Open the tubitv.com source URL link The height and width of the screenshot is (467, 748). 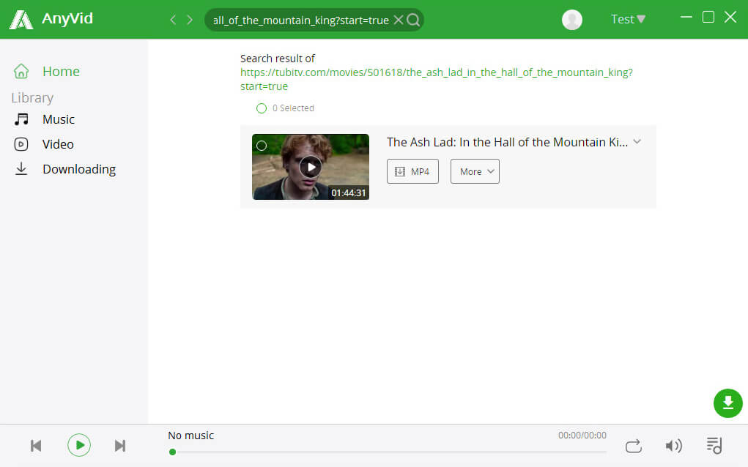[x=437, y=79]
